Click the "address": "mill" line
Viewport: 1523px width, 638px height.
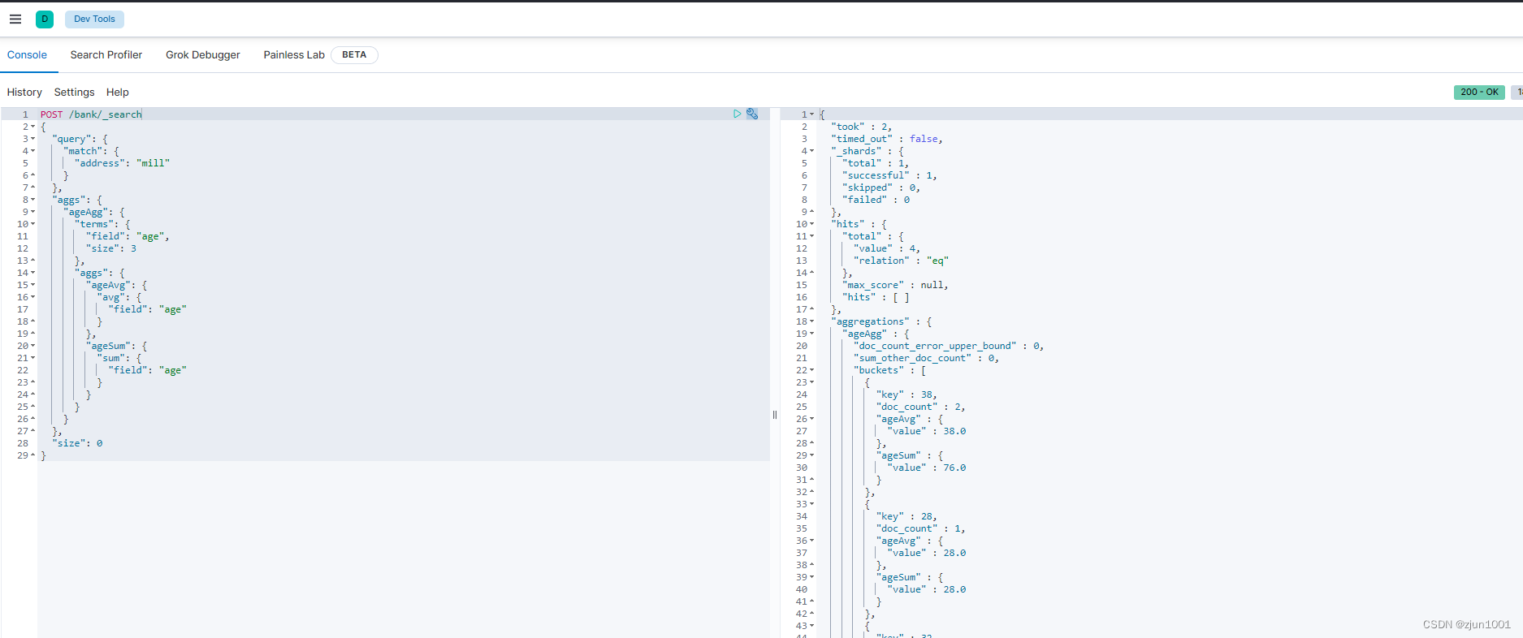(122, 163)
